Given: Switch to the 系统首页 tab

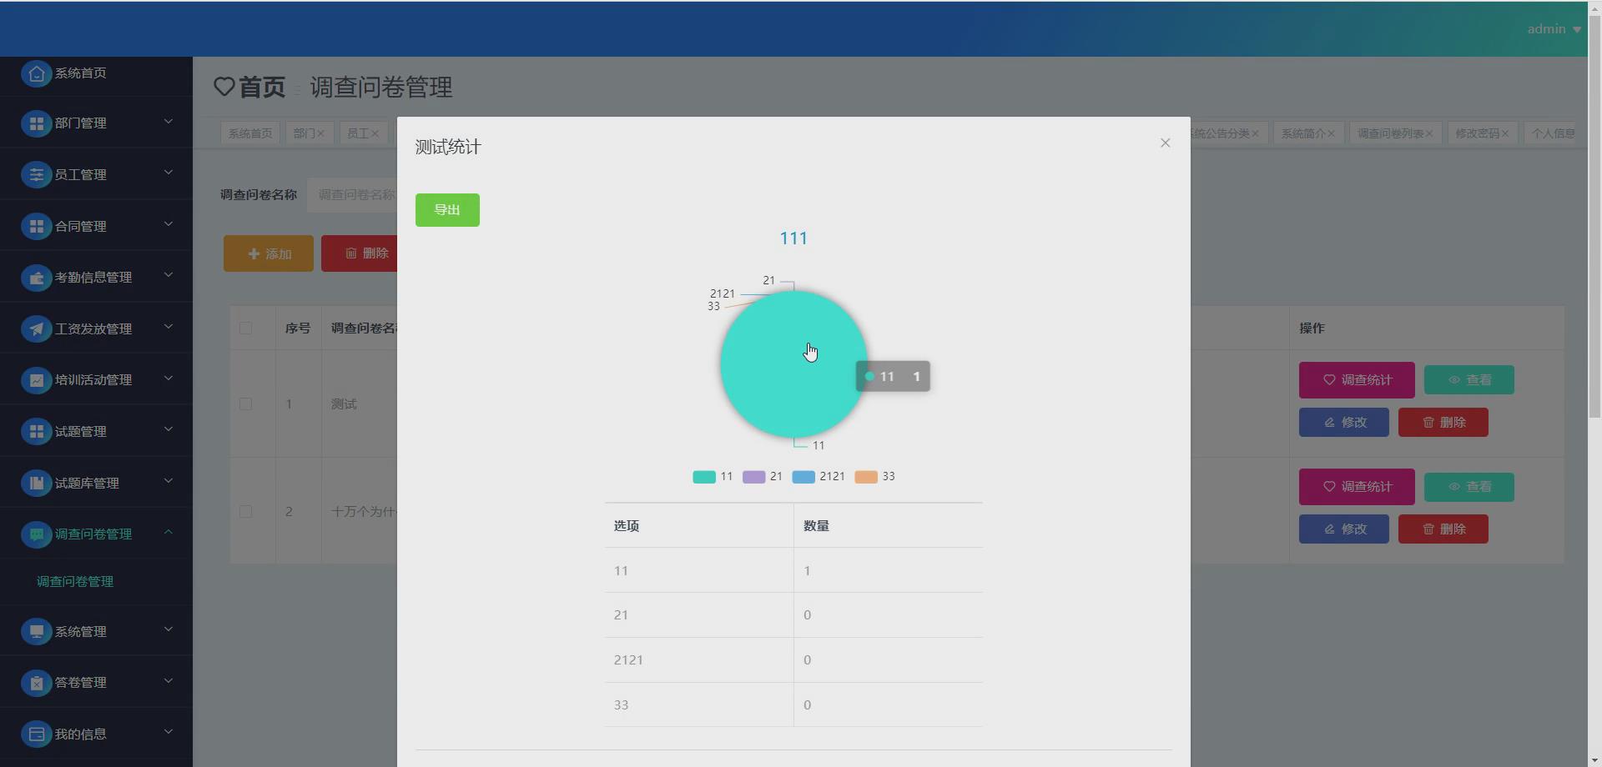Looking at the screenshot, I should tap(250, 133).
